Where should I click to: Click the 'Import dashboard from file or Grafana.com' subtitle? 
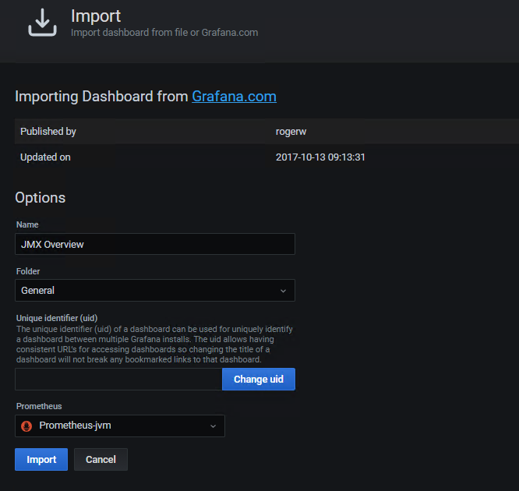coord(164,33)
